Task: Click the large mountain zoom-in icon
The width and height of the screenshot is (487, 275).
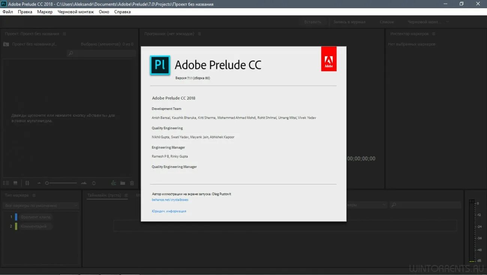Action: (x=84, y=183)
